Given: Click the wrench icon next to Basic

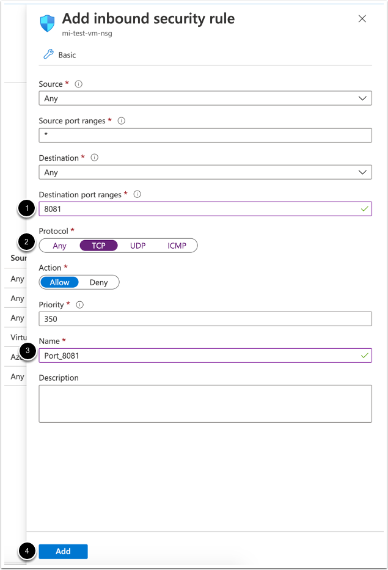Looking at the screenshot, I should 48,55.
